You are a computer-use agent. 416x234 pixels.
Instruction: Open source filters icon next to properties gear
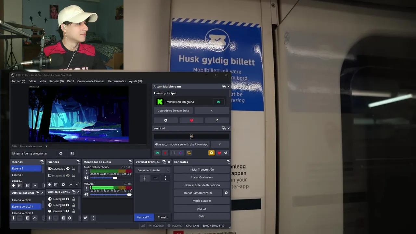pos(72,153)
